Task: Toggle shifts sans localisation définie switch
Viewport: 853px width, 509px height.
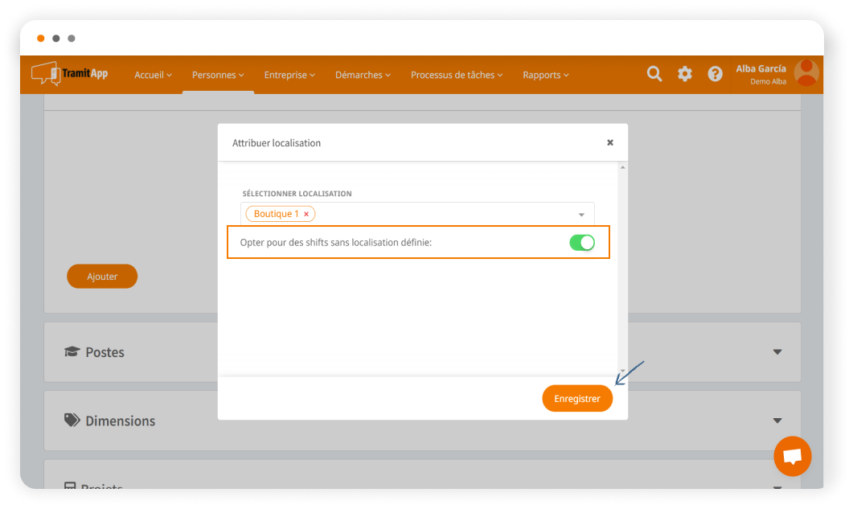Action: [582, 243]
